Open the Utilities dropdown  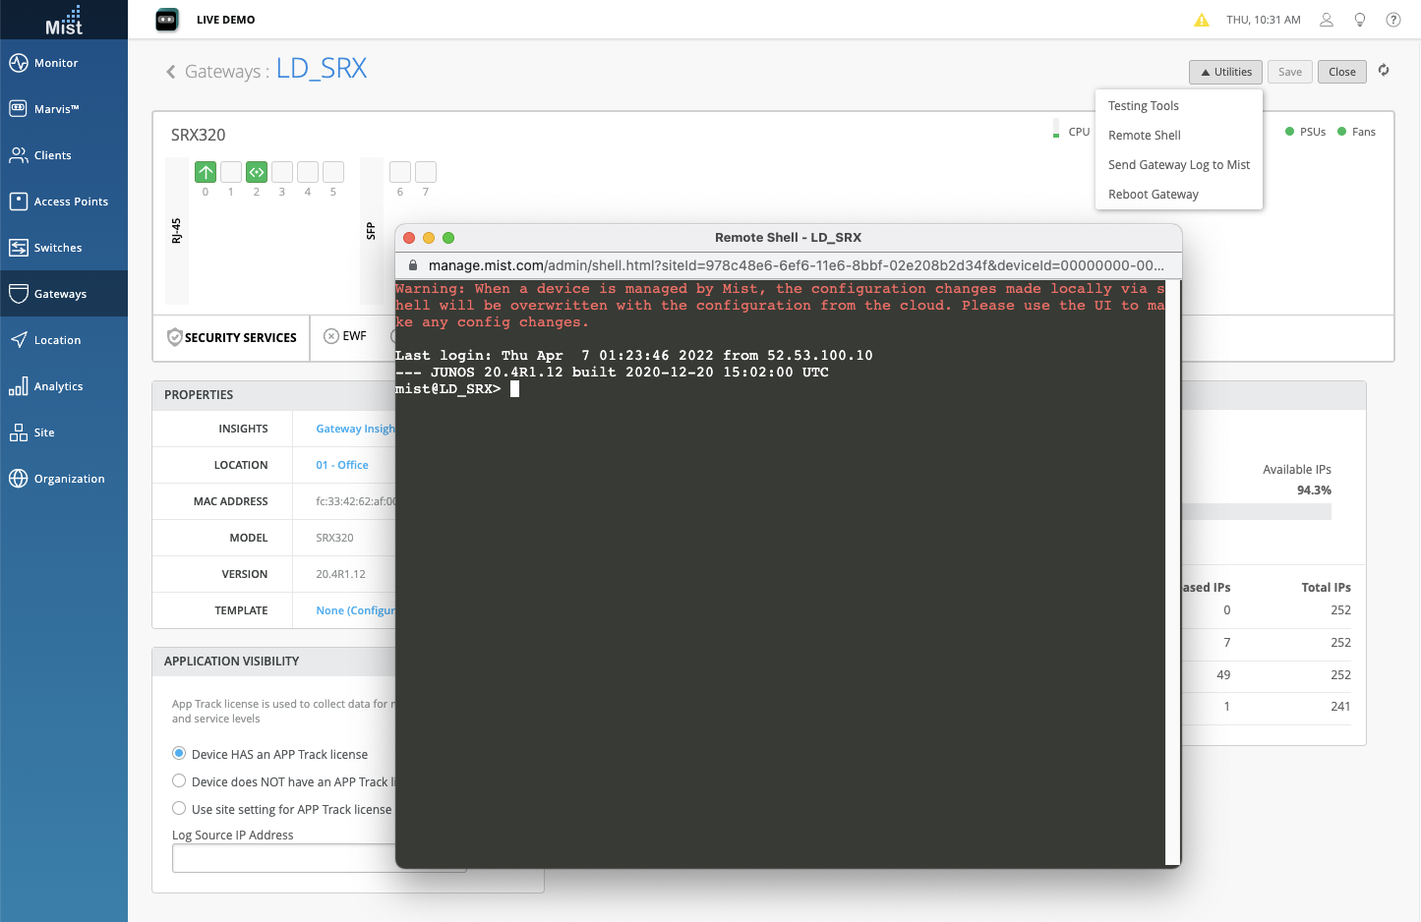pos(1225,72)
